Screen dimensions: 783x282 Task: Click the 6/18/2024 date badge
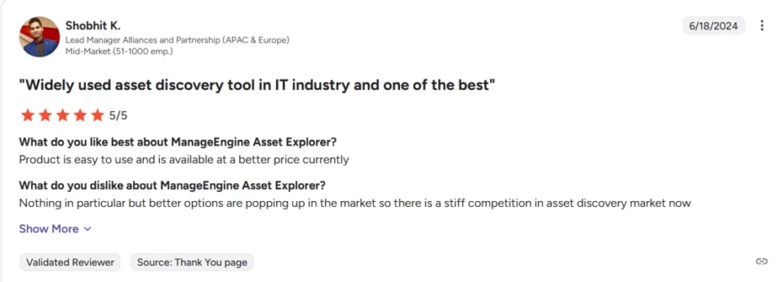point(713,26)
